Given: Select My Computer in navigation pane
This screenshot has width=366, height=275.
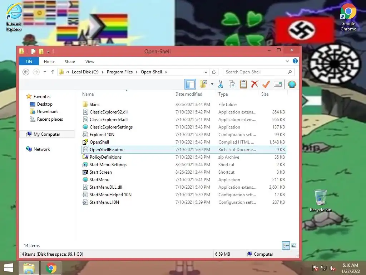Looking at the screenshot, I should click(47, 134).
